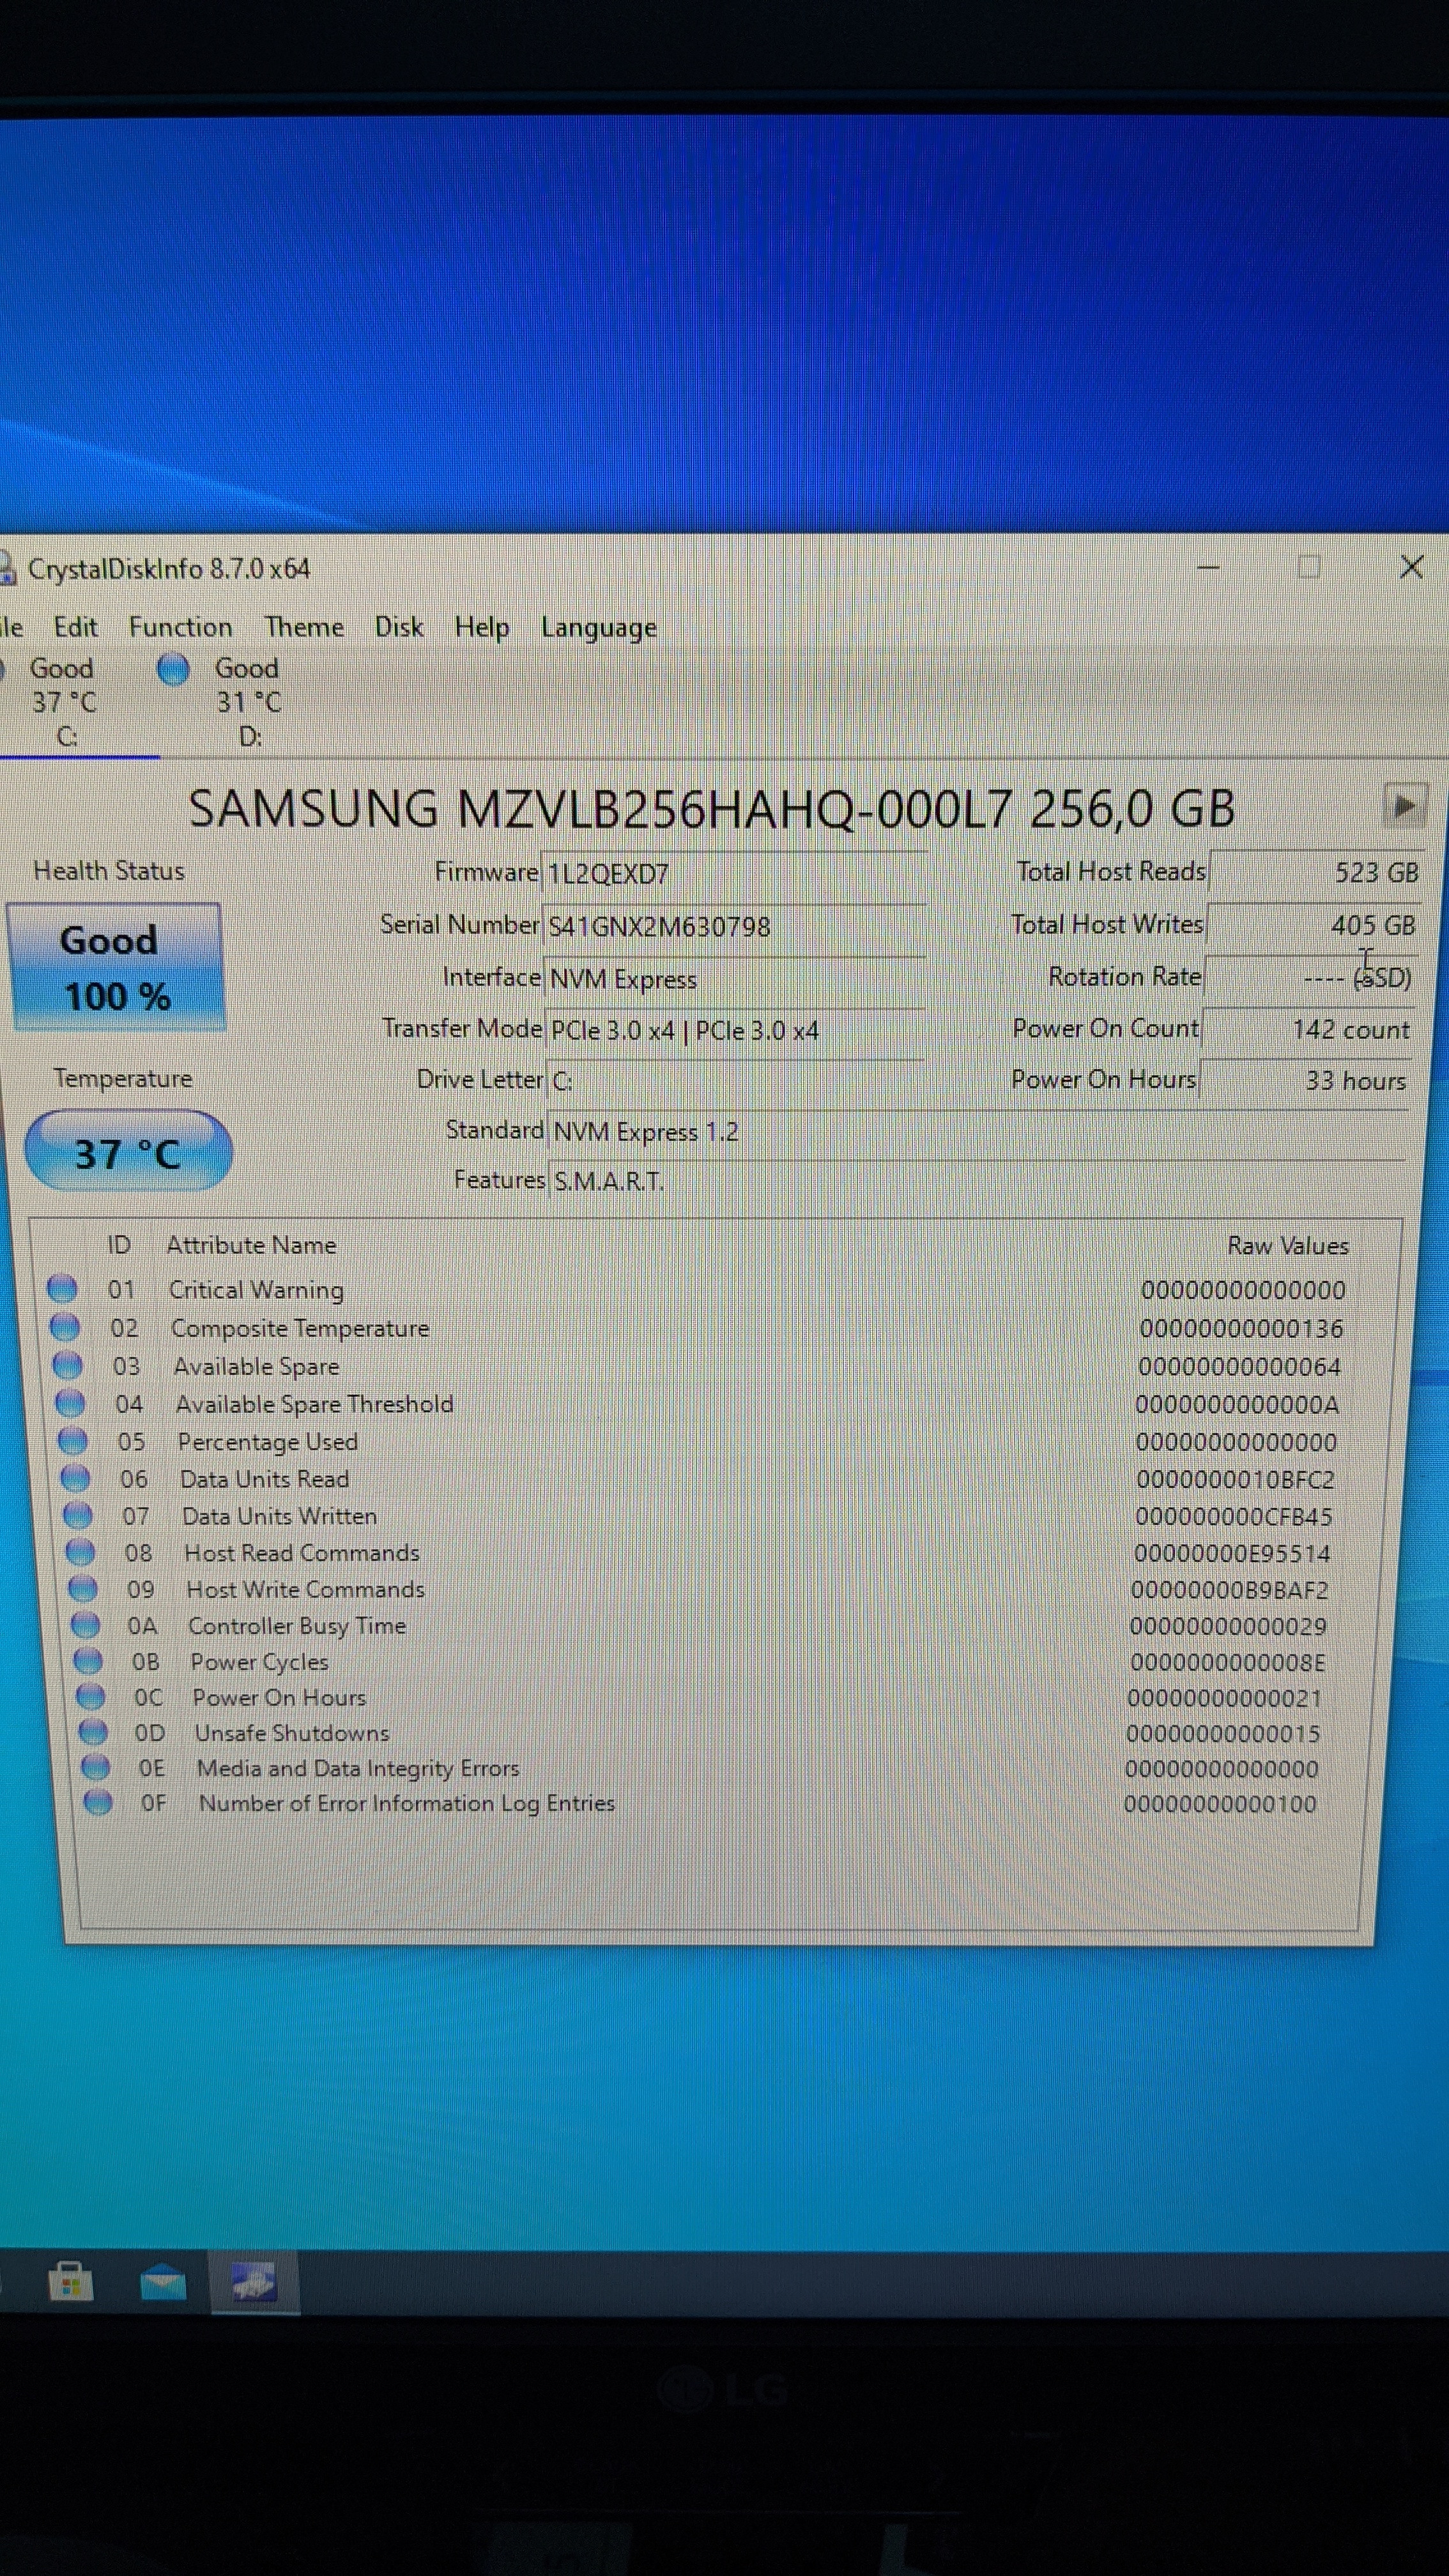This screenshot has width=1449, height=2576.
Task: Click status icon for Media and Data Integrity Errors
Action: 96,1767
